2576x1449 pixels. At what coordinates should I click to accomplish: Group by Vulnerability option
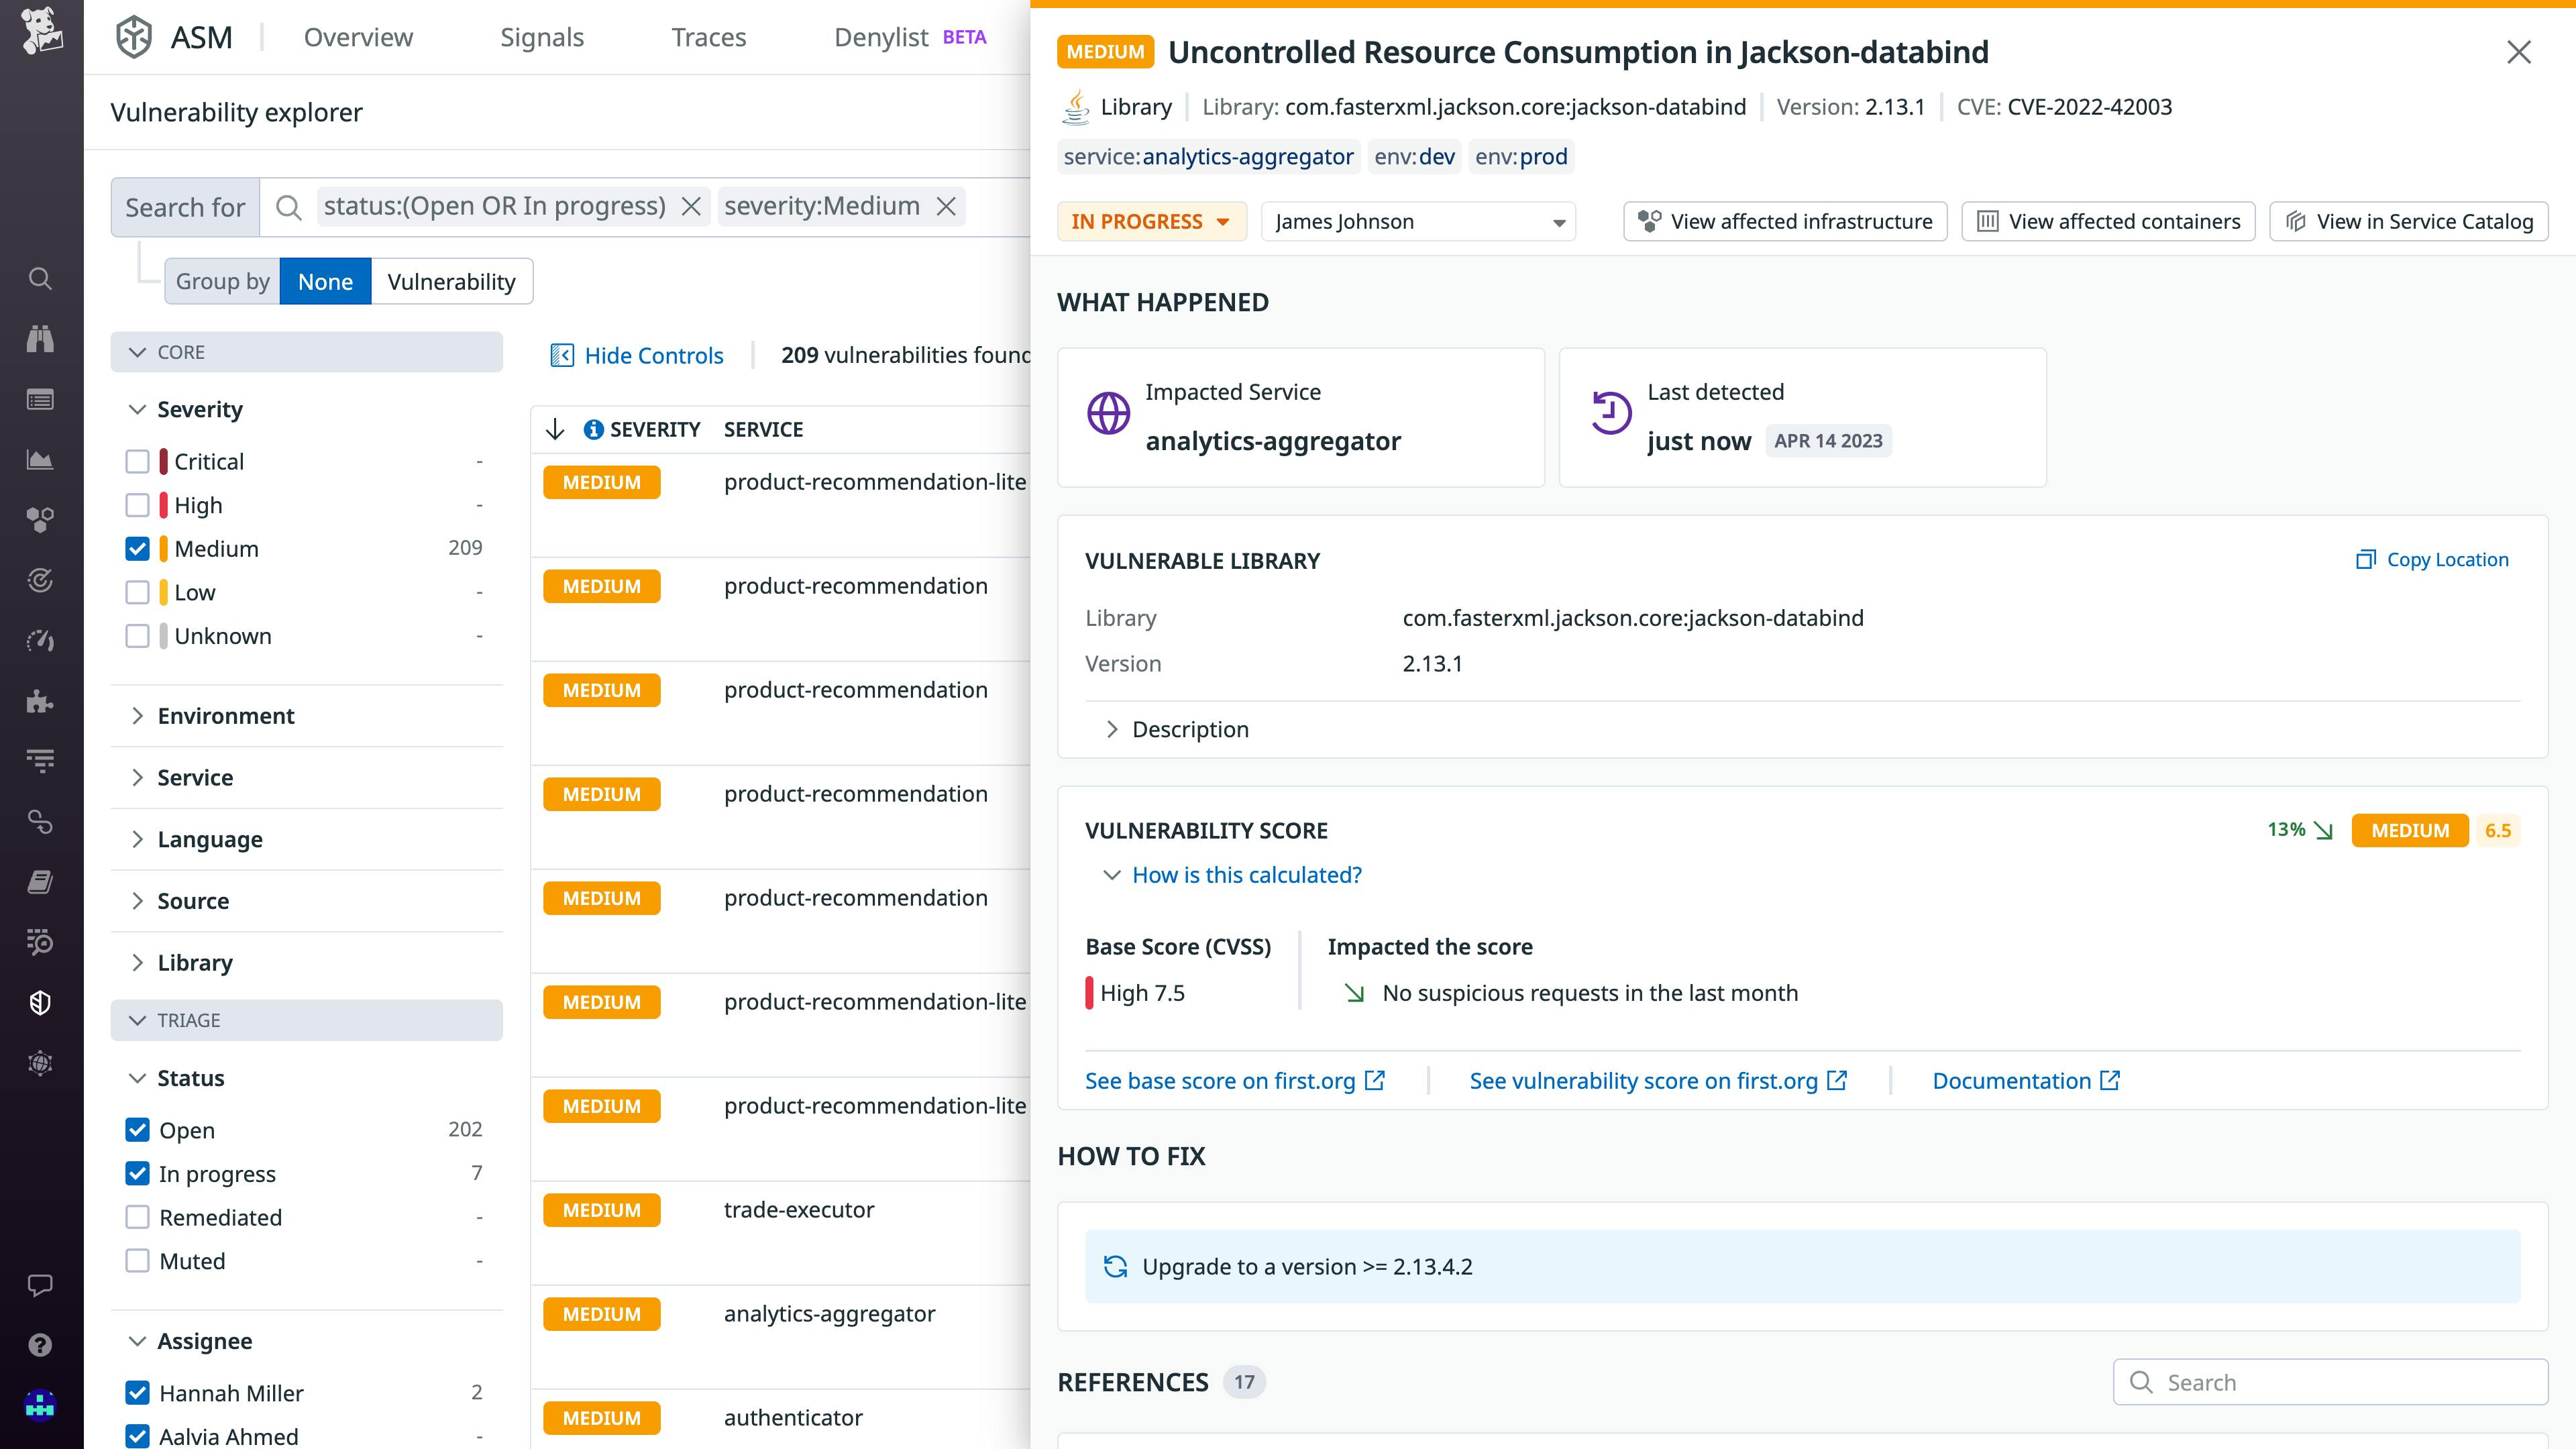[x=451, y=282]
